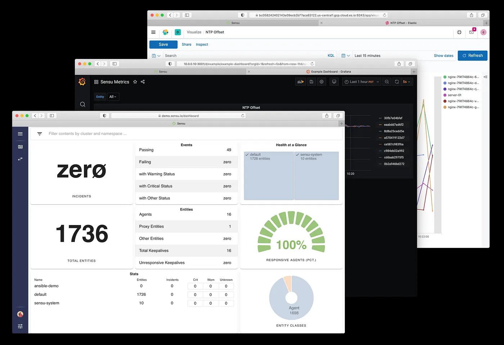Share the Sensu Metrics dashboard icon
Image resolution: width=504 pixels, height=345 pixels.
(x=143, y=82)
